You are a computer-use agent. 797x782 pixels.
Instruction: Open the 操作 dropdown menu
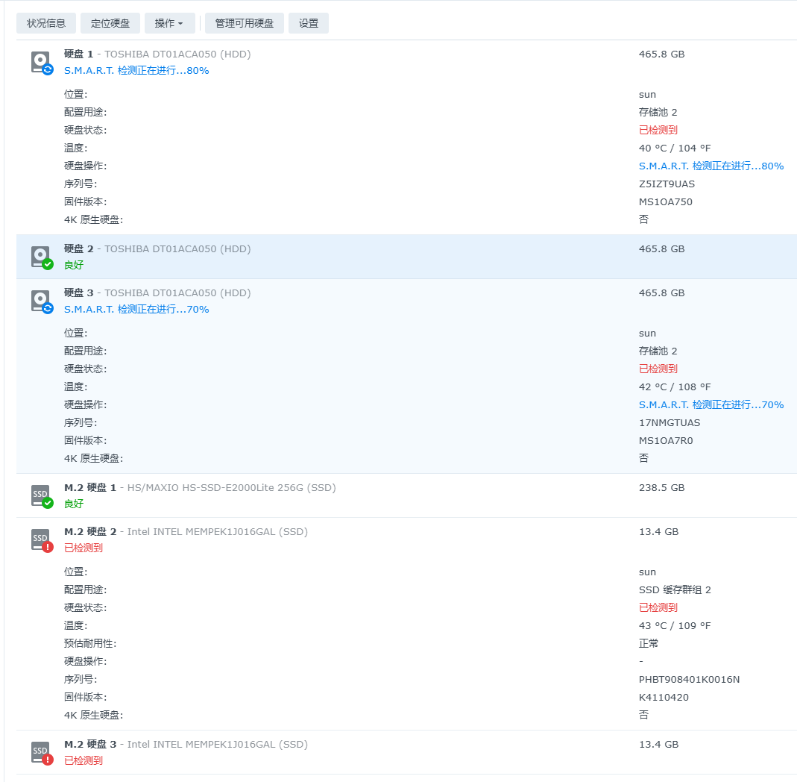click(x=169, y=23)
